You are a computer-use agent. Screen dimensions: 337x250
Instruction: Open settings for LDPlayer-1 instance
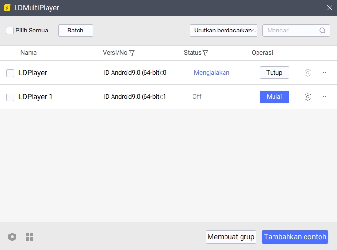pyautogui.click(x=307, y=97)
